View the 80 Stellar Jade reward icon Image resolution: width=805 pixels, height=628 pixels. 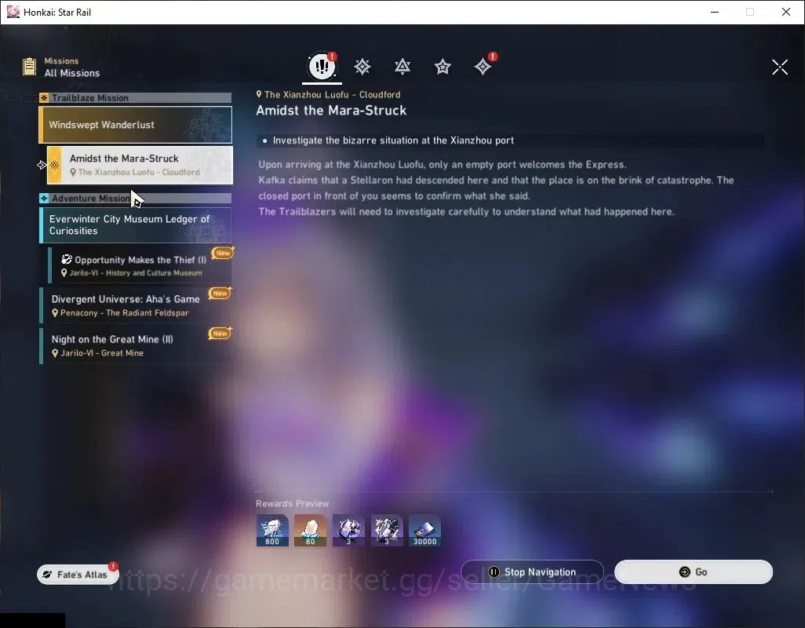pos(310,531)
